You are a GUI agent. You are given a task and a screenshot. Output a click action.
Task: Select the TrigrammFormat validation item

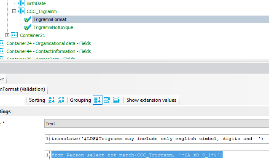pos(50,19)
